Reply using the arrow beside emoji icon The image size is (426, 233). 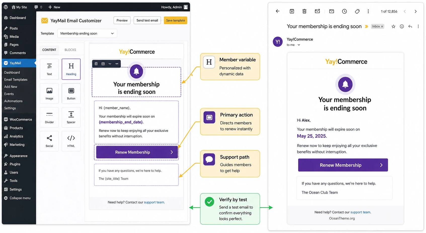(410, 26)
